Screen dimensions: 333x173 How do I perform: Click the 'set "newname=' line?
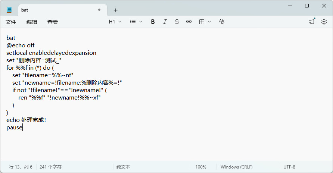coord(67,83)
